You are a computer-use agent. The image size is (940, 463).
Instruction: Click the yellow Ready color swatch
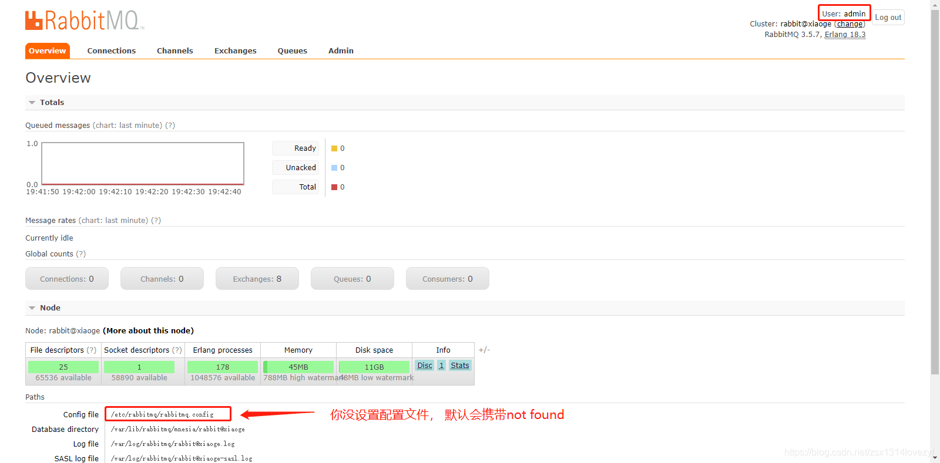[x=334, y=148]
